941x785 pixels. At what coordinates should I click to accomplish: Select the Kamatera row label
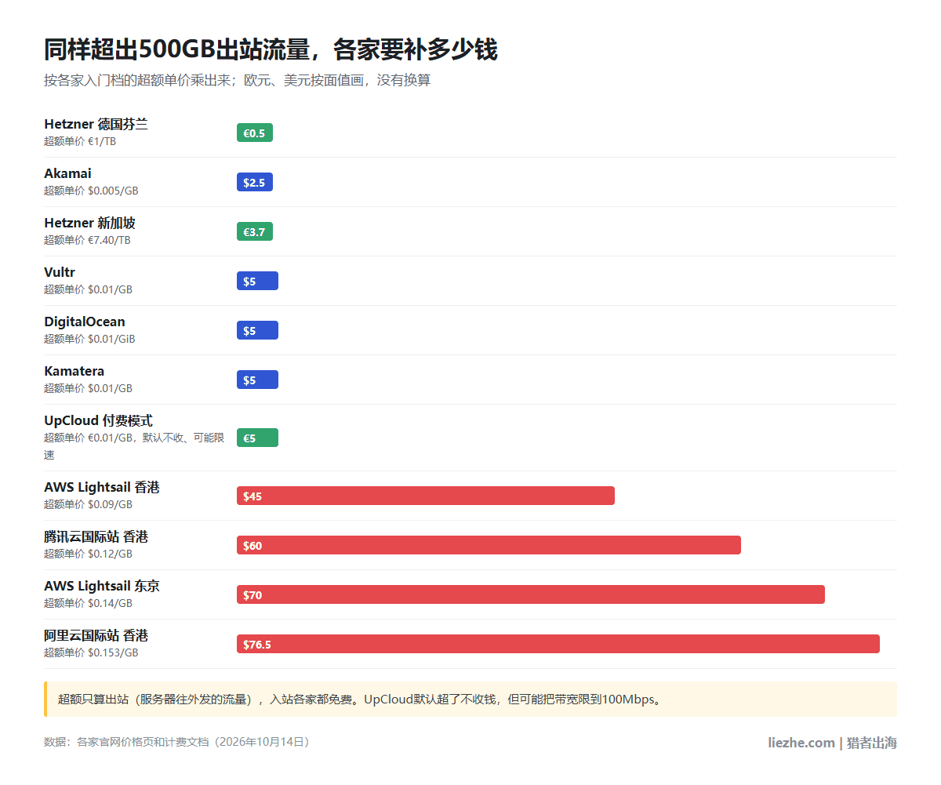[x=74, y=371]
